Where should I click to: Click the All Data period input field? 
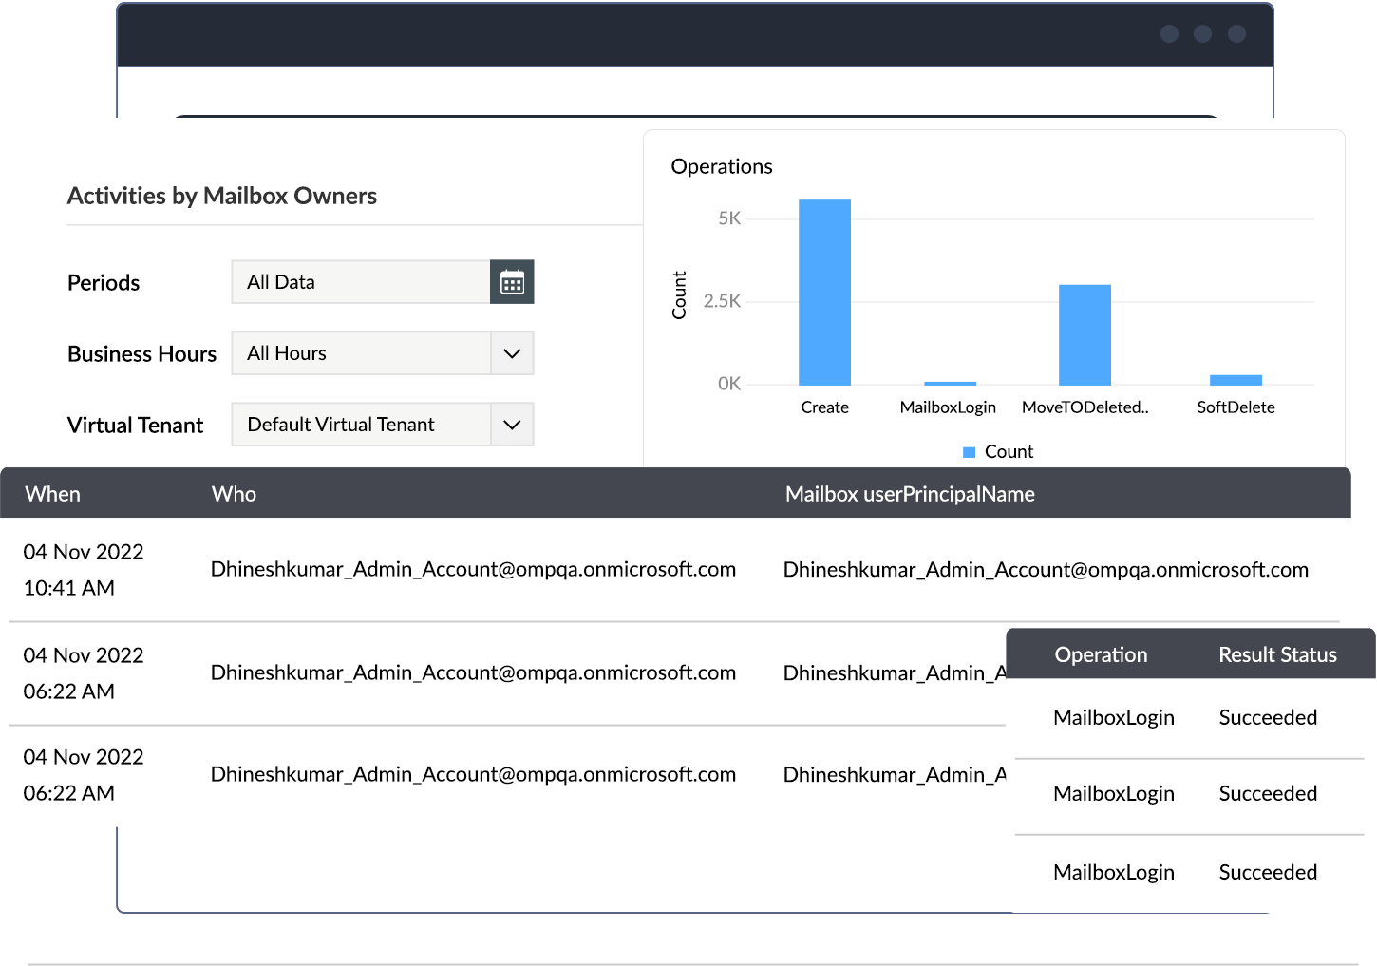[361, 281]
